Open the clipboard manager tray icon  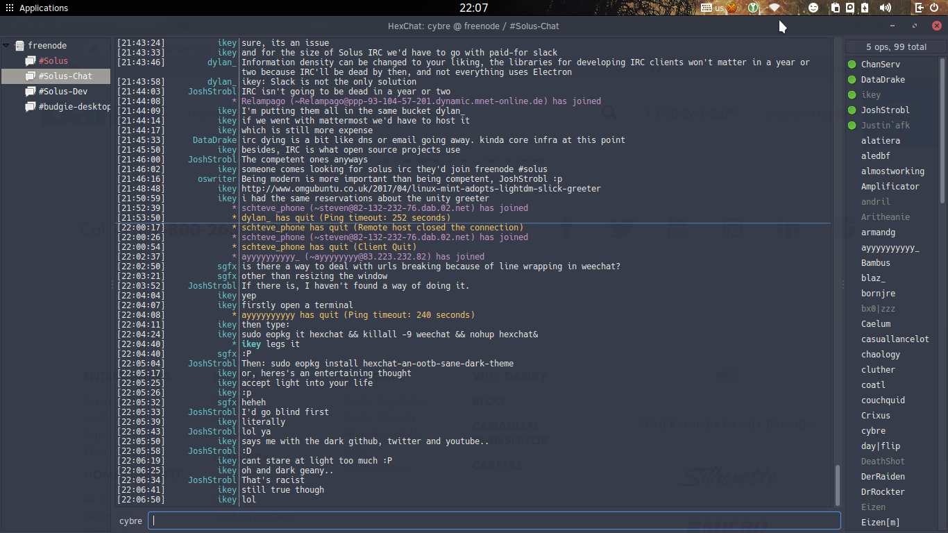(836, 8)
